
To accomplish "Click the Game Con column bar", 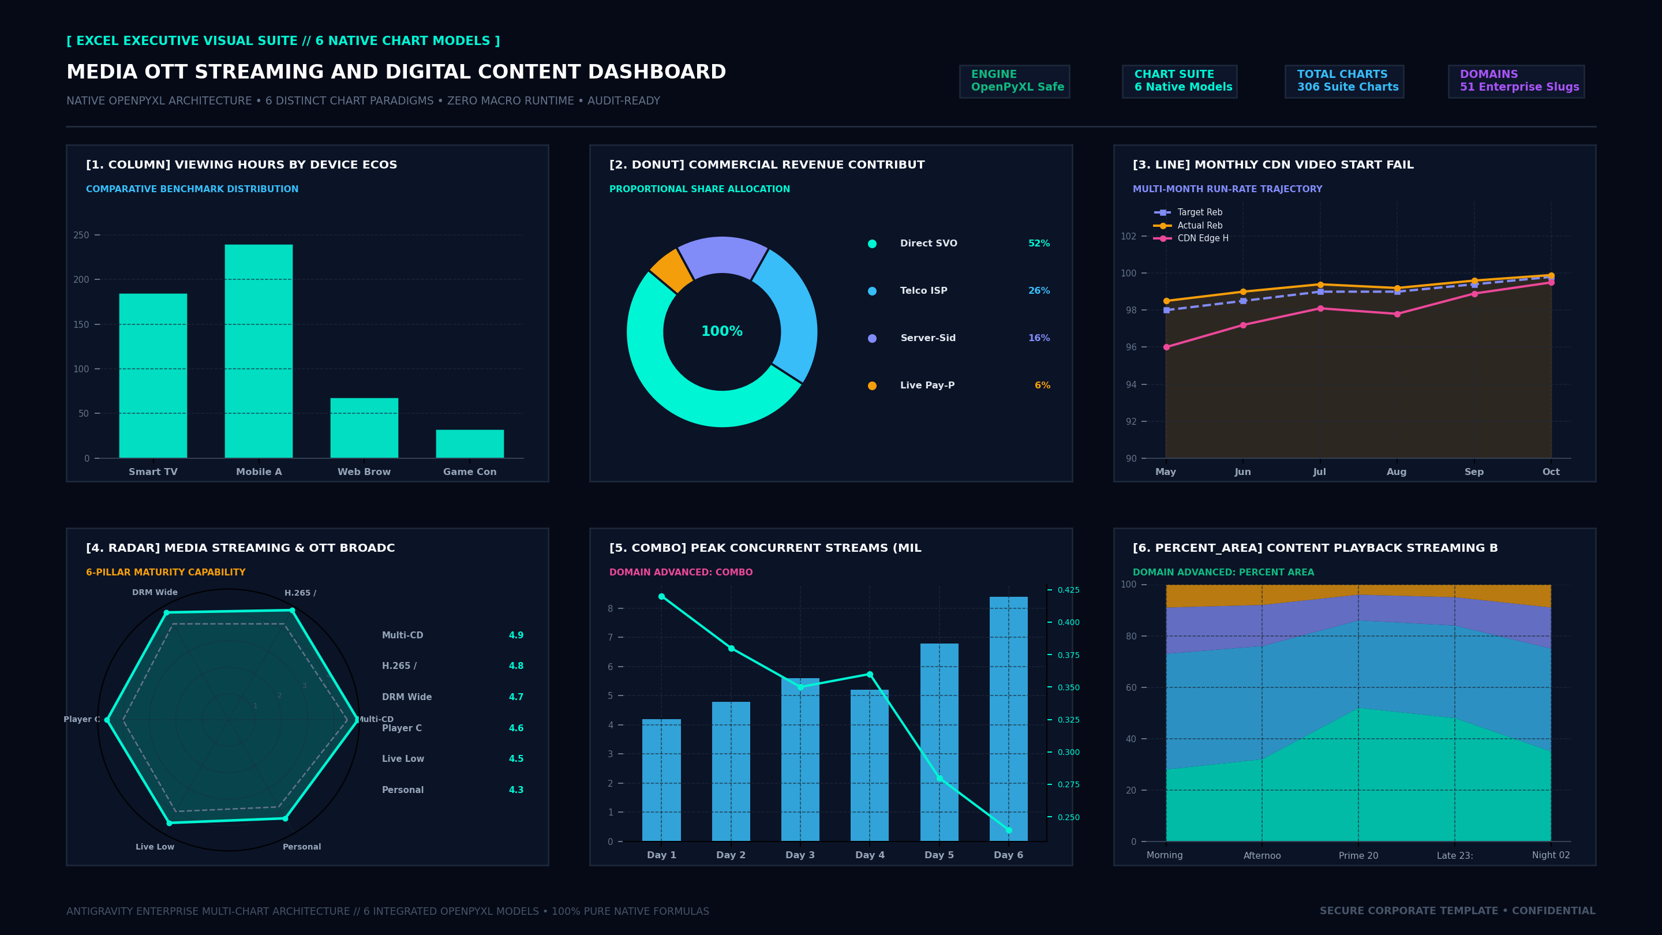I will click(470, 444).
